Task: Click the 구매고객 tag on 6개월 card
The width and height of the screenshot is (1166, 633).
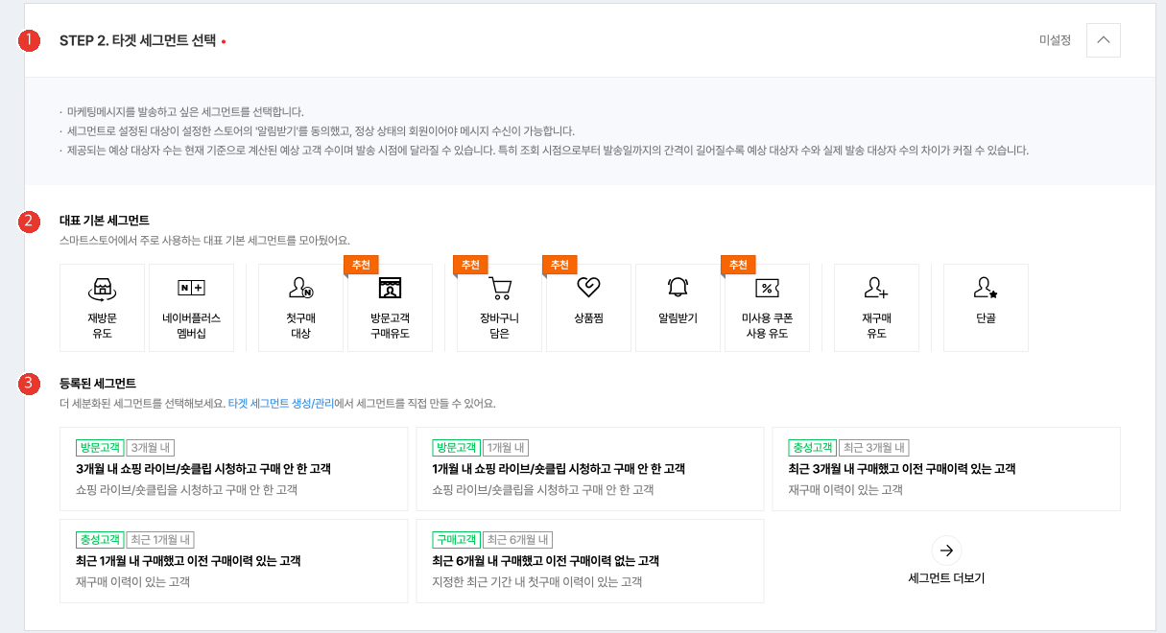Action: pos(456,540)
